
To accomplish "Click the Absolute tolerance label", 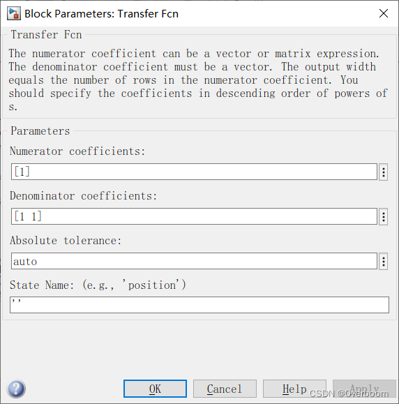I will point(66,241).
